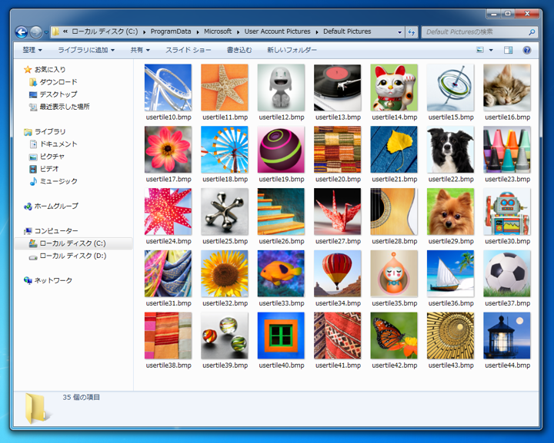Change view with the view mode icon
Viewport: 554px width, 443px height.
click(x=480, y=50)
